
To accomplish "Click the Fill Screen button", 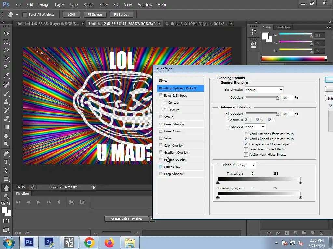I will tap(121, 14).
